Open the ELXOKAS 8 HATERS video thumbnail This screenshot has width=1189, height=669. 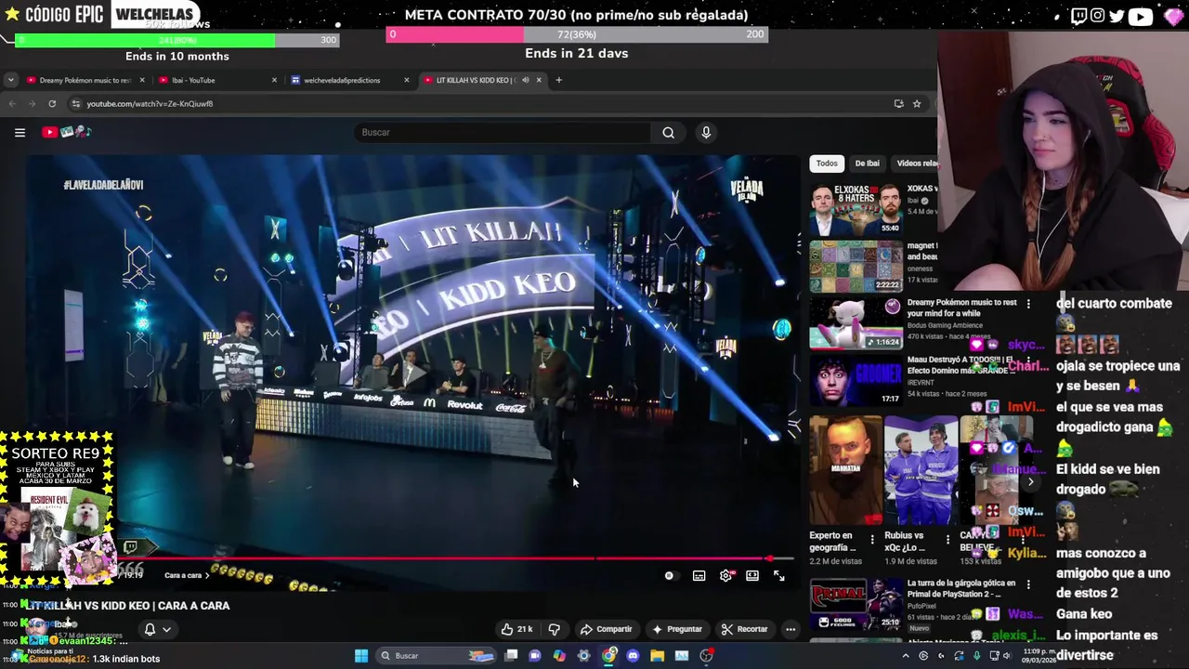[x=856, y=210]
